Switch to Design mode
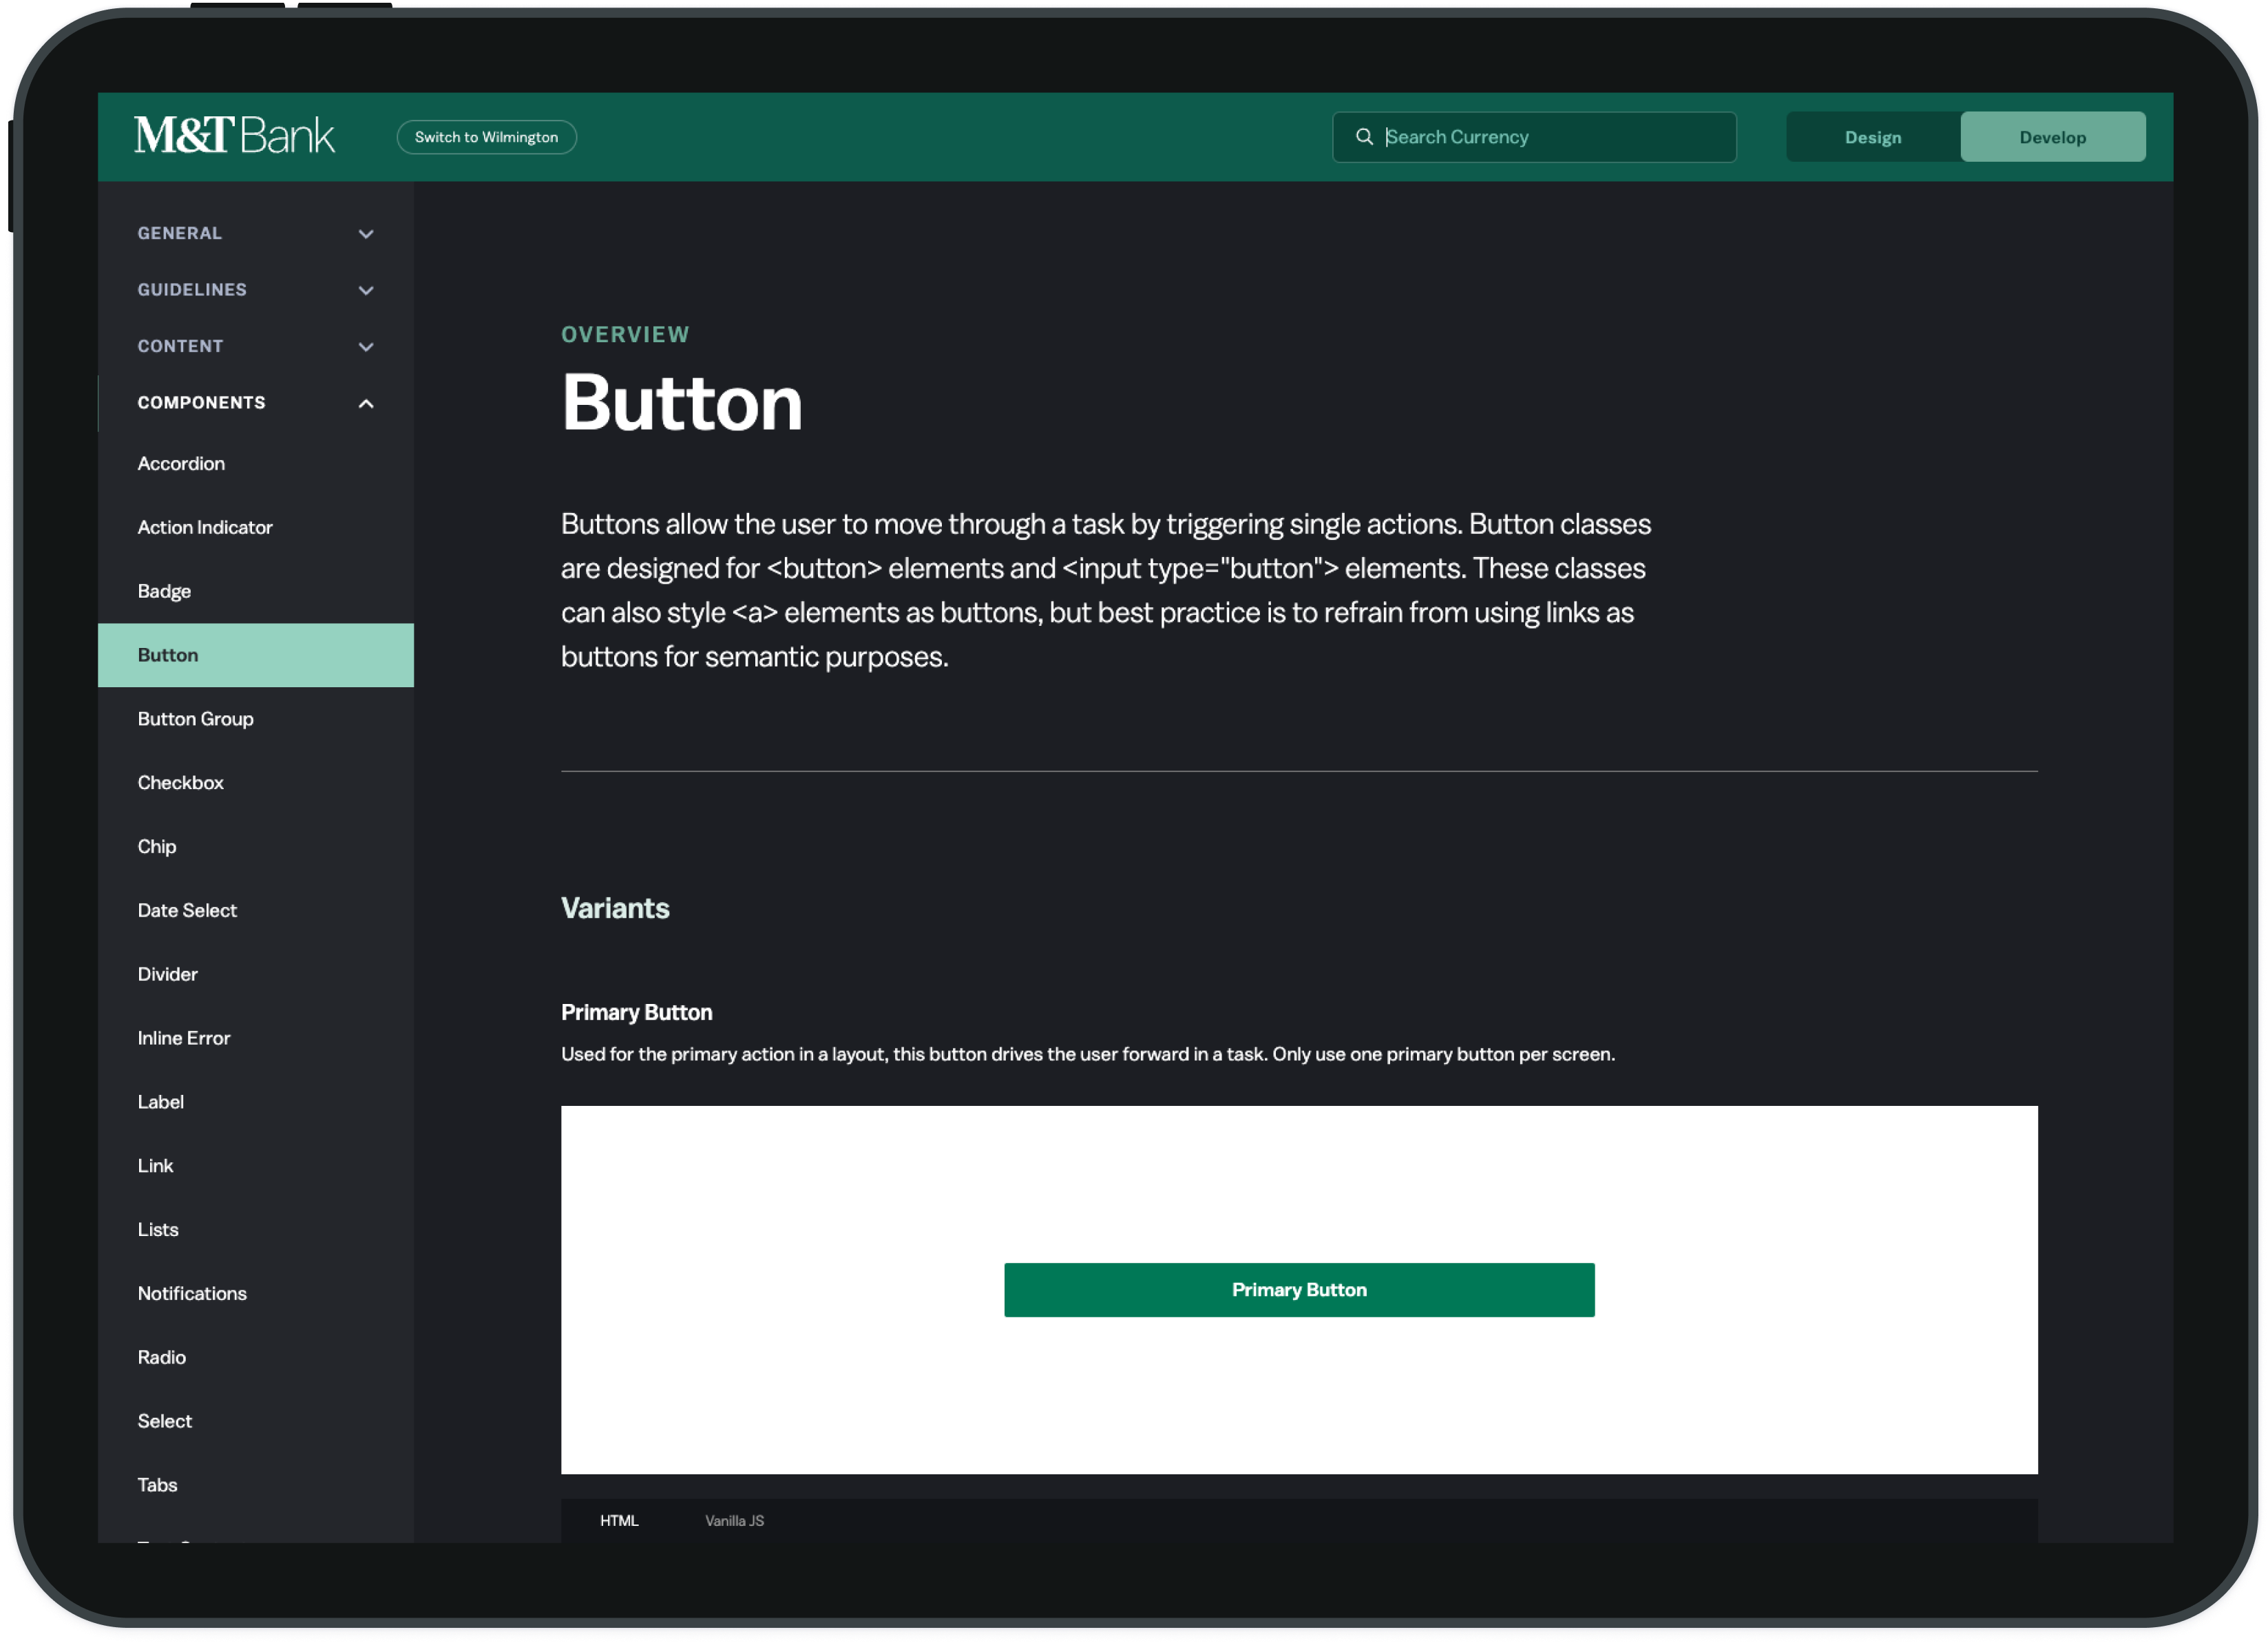Screen dimensions: 2268x1643 click(x=1872, y=138)
